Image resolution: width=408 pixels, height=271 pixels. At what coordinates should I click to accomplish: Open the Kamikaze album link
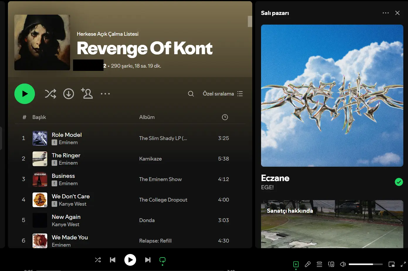(150, 159)
